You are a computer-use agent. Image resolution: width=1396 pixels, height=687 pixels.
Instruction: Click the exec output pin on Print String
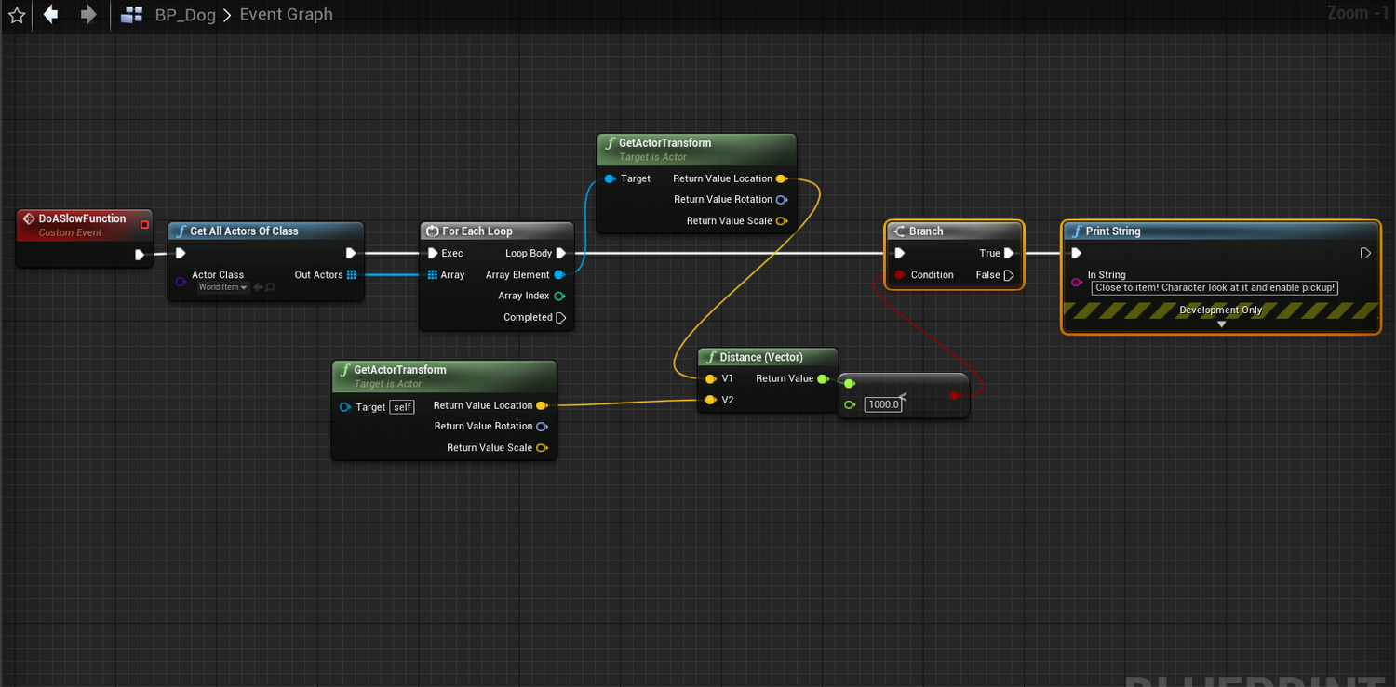(1365, 253)
